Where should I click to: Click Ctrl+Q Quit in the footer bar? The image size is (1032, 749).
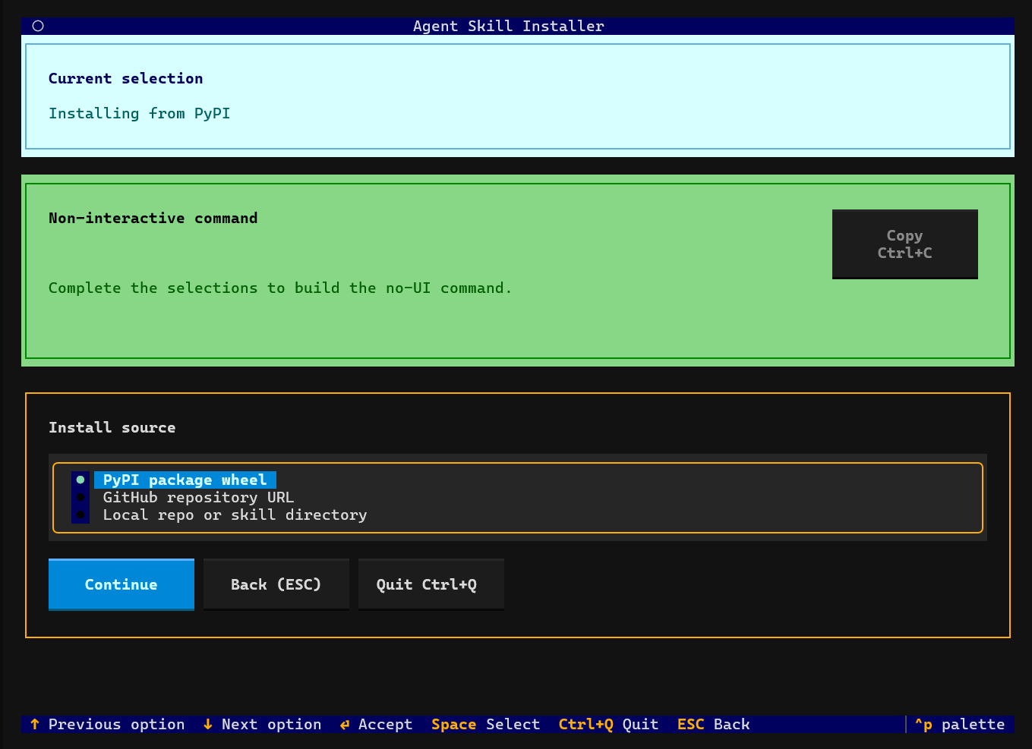[x=608, y=724]
